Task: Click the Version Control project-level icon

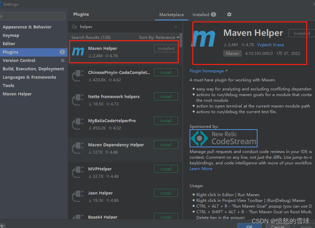Action: click(63, 60)
